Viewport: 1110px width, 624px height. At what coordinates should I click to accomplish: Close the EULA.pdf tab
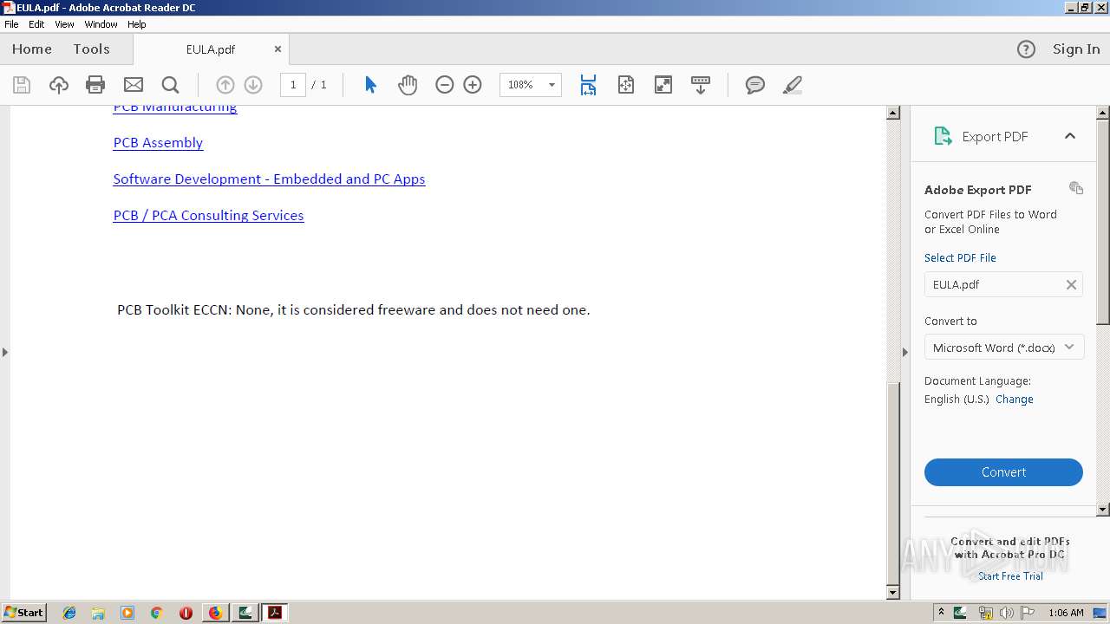(277, 49)
